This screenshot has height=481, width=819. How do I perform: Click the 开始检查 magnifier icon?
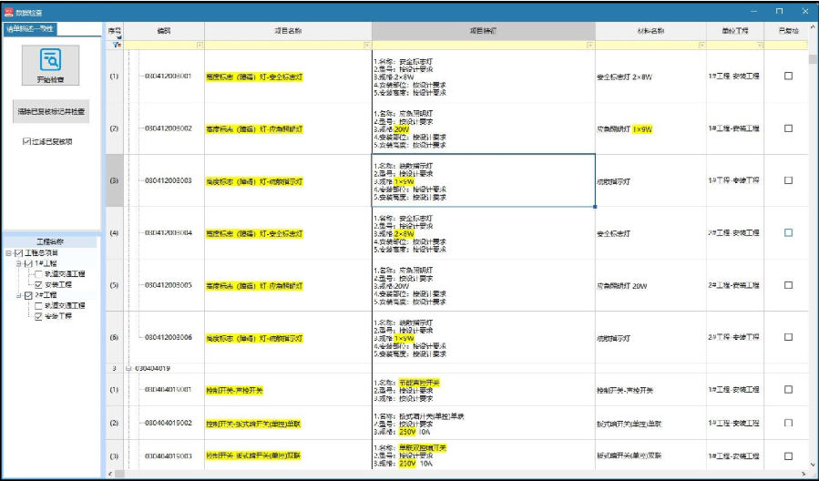click(x=50, y=60)
